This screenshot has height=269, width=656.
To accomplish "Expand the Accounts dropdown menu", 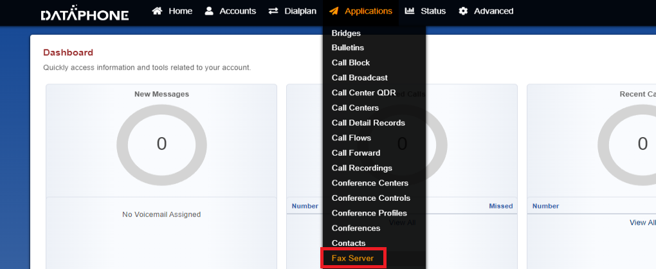I will [237, 11].
